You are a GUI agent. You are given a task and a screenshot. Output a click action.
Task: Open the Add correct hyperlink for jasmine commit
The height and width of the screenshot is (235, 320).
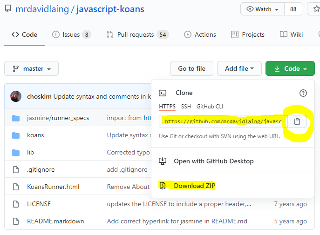point(177,221)
